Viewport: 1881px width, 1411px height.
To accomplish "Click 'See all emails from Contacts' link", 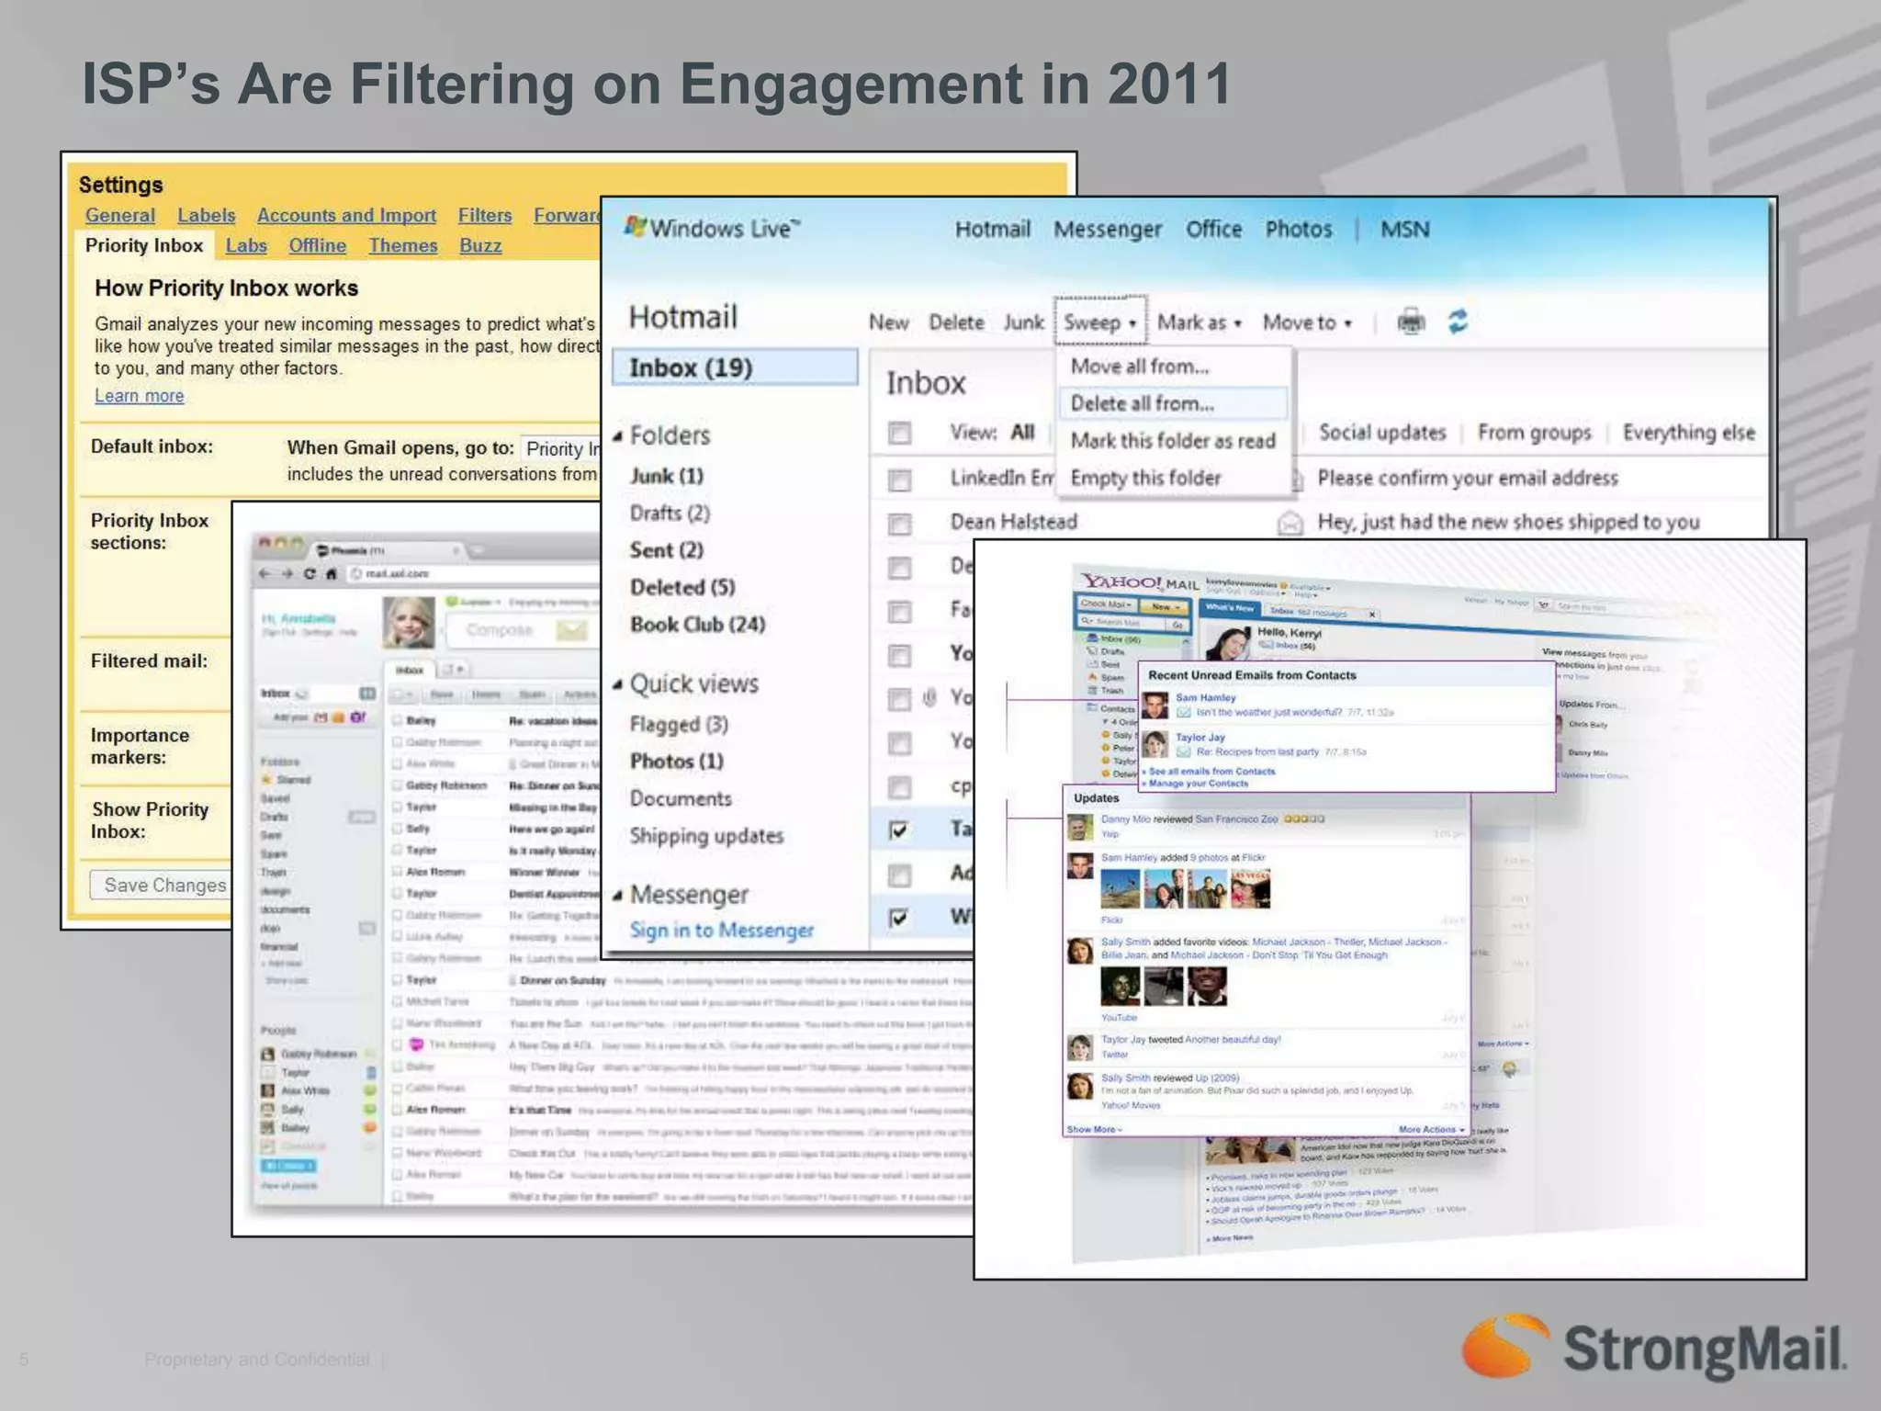I will point(1211,772).
